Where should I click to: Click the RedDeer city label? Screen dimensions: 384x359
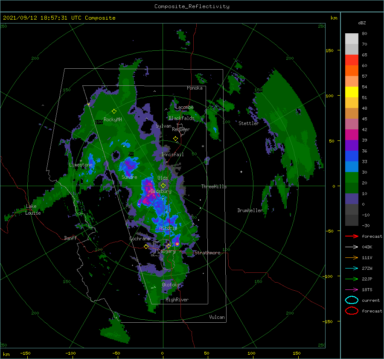(x=181, y=129)
